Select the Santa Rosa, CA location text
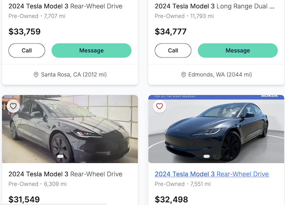 coord(73,75)
